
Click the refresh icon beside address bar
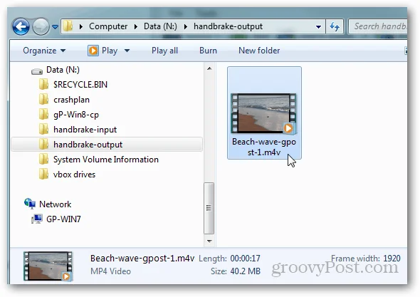click(335, 26)
